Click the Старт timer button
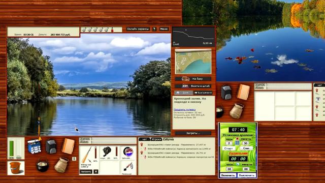This screenshot has width=325, height=183. (x=229, y=148)
